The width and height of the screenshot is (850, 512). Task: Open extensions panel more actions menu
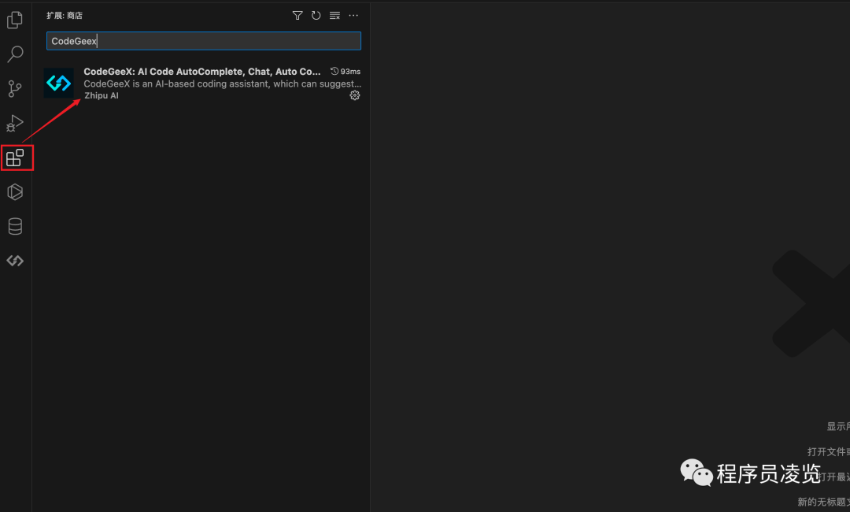click(x=353, y=15)
